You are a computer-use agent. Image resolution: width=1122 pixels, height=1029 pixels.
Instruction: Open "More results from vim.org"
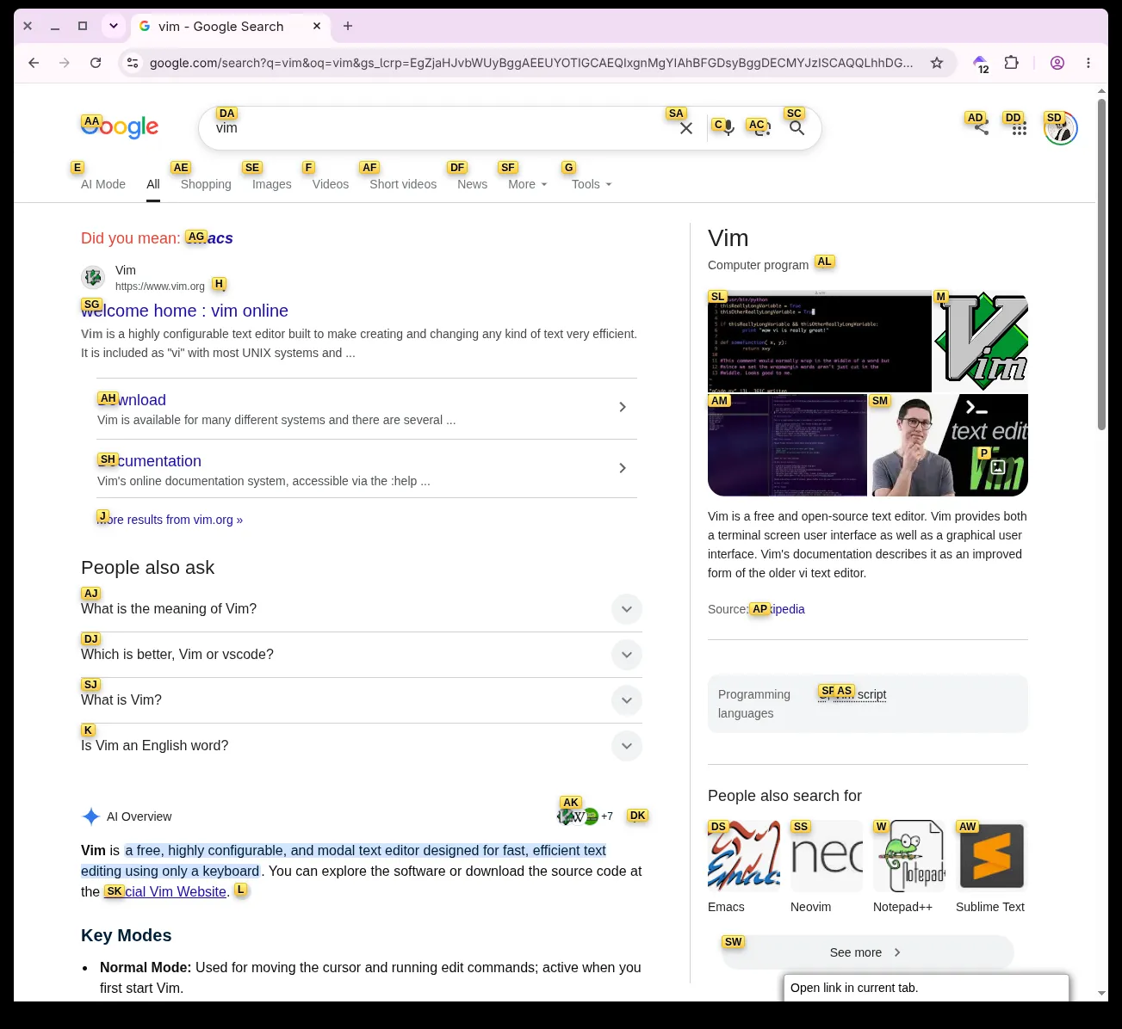[x=170, y=520]
